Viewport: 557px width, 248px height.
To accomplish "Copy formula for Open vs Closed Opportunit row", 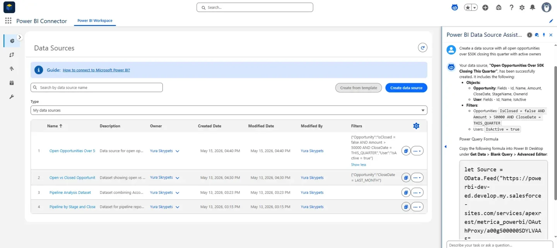I will [406, 178].
